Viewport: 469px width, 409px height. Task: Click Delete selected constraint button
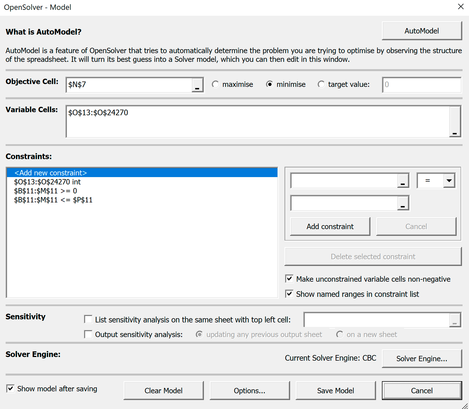373,257
